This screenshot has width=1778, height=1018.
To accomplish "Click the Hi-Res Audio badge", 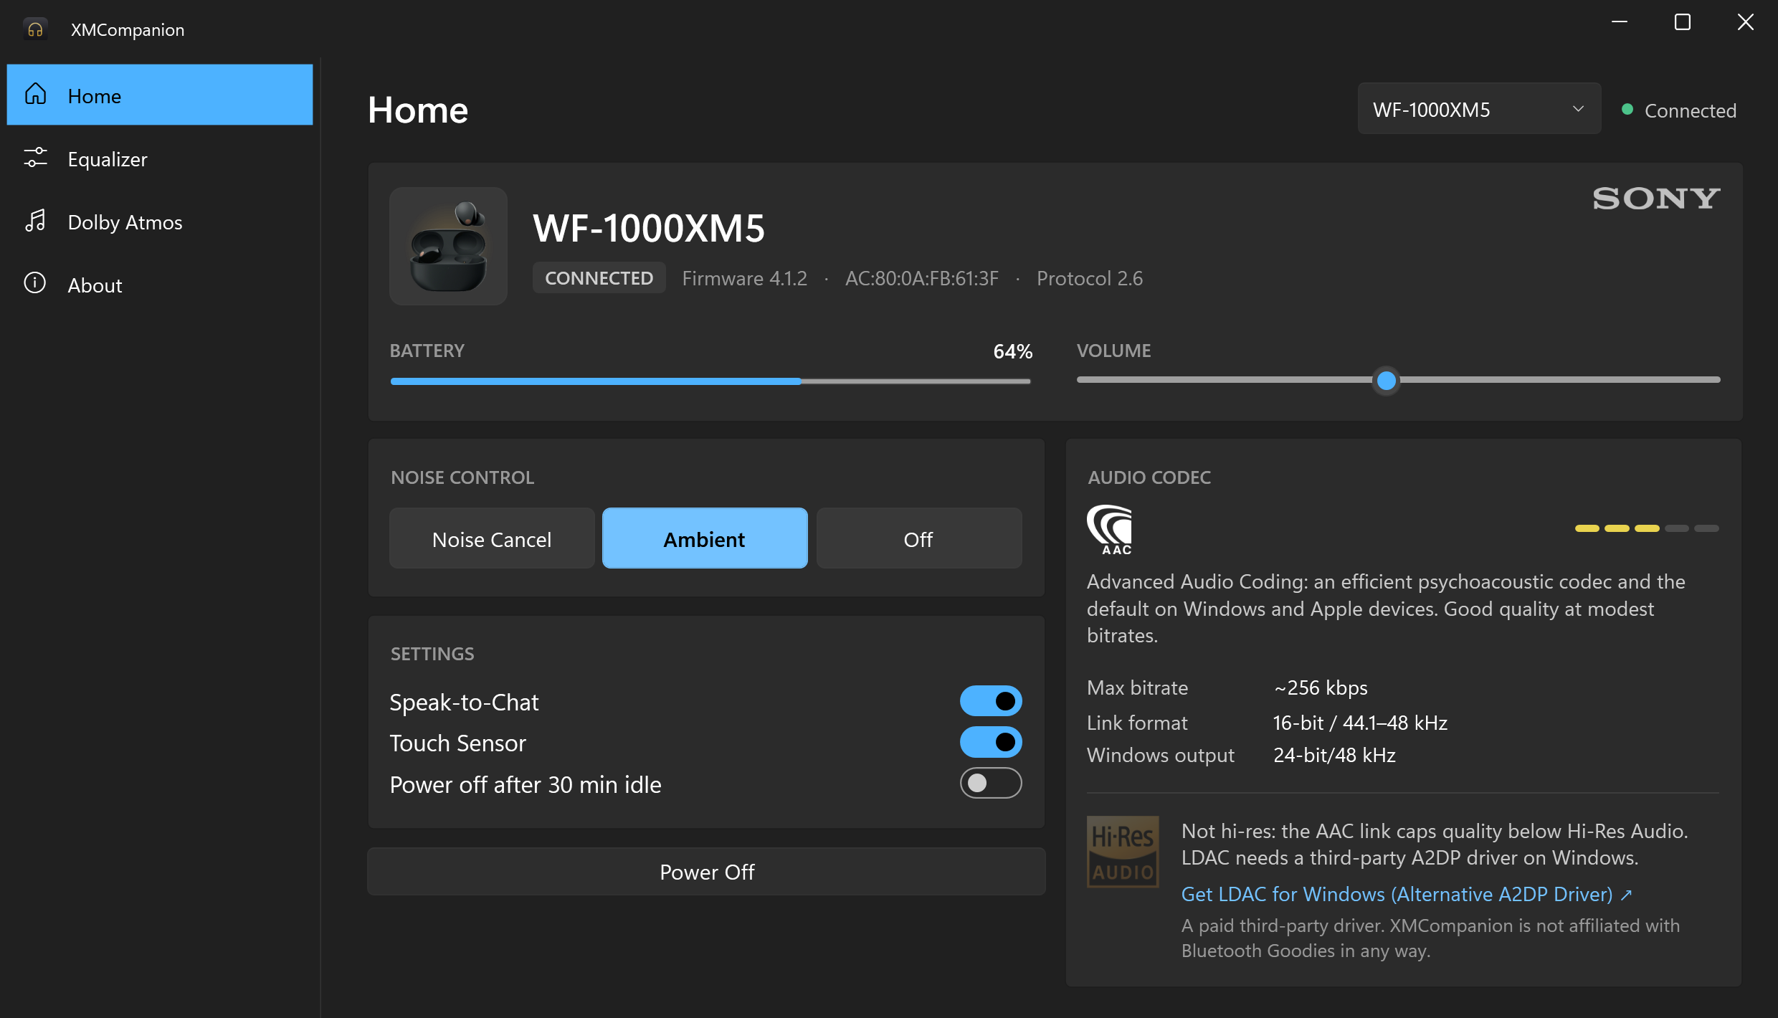I will pos(1123,852).
